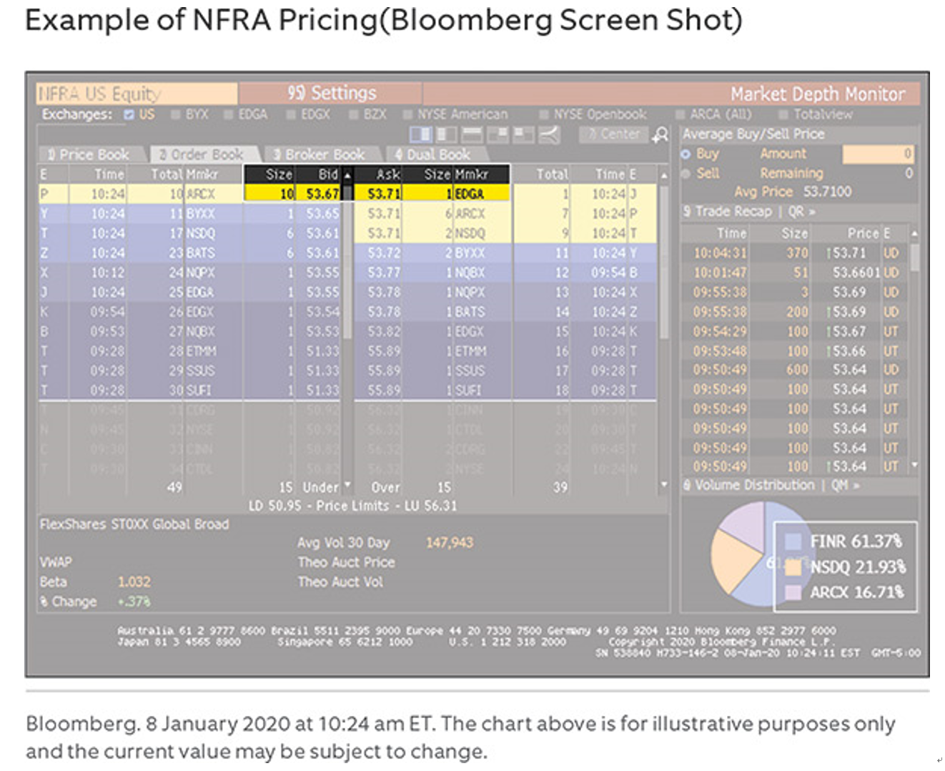Screen dimensions: 945x771
Task: Click the ARCX legend color swatch
Action: pyautogui.click(x=793, y=592)
